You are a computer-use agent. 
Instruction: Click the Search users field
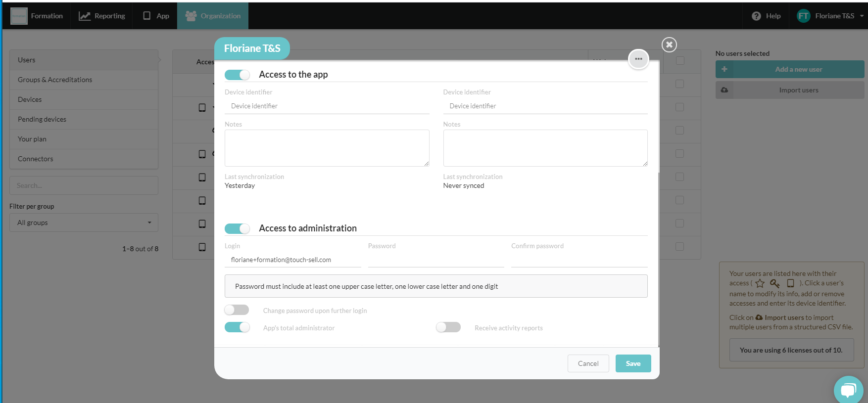[x=84, y=185]
